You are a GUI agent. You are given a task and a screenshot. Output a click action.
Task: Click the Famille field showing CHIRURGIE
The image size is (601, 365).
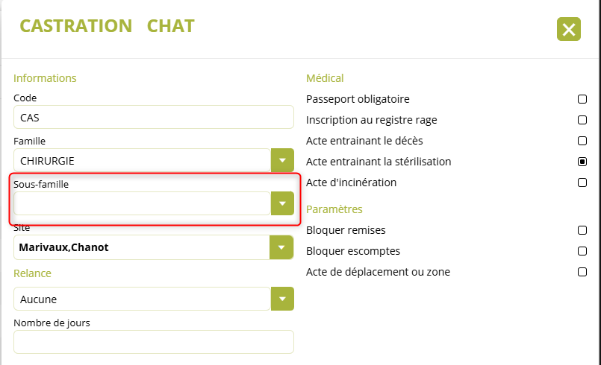pos(142,160)
